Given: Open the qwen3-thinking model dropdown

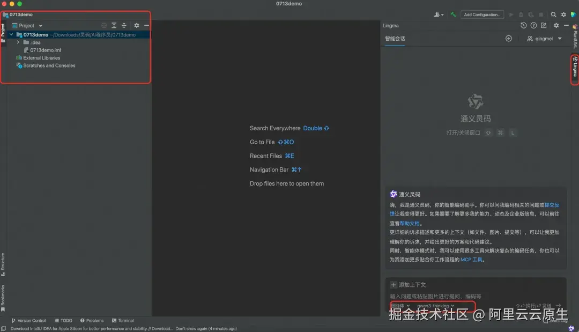Looking at the screenshot, I should (x=436, y=306).
